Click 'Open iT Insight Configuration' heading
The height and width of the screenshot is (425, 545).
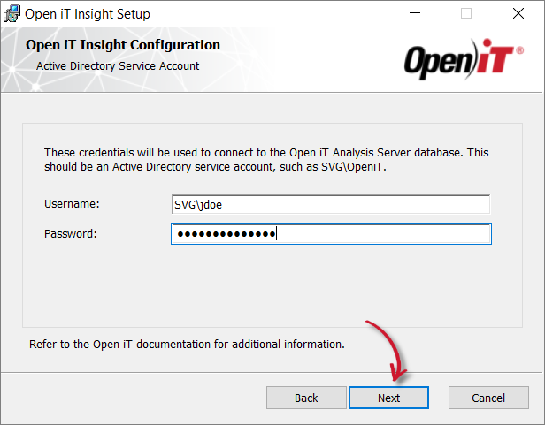coord(123,45)
